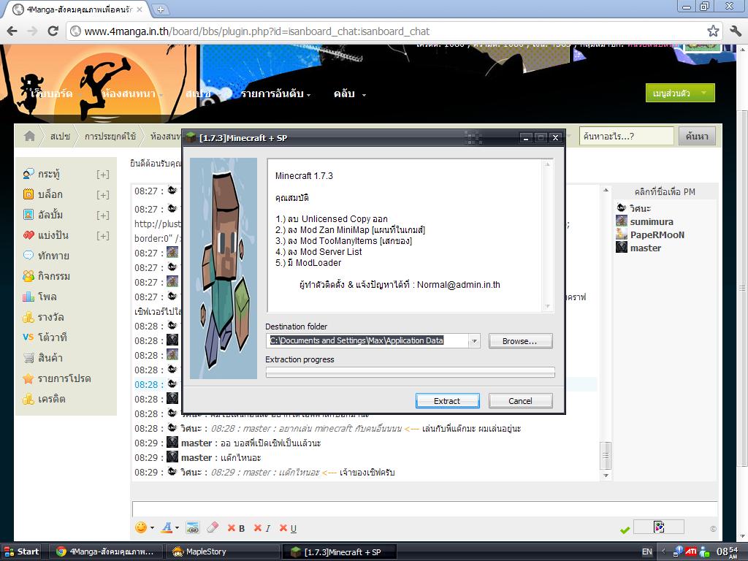Click the [+] next to อัลบั้ม
The height and width of the screenshot is (561, 748).
coord(102,215)
